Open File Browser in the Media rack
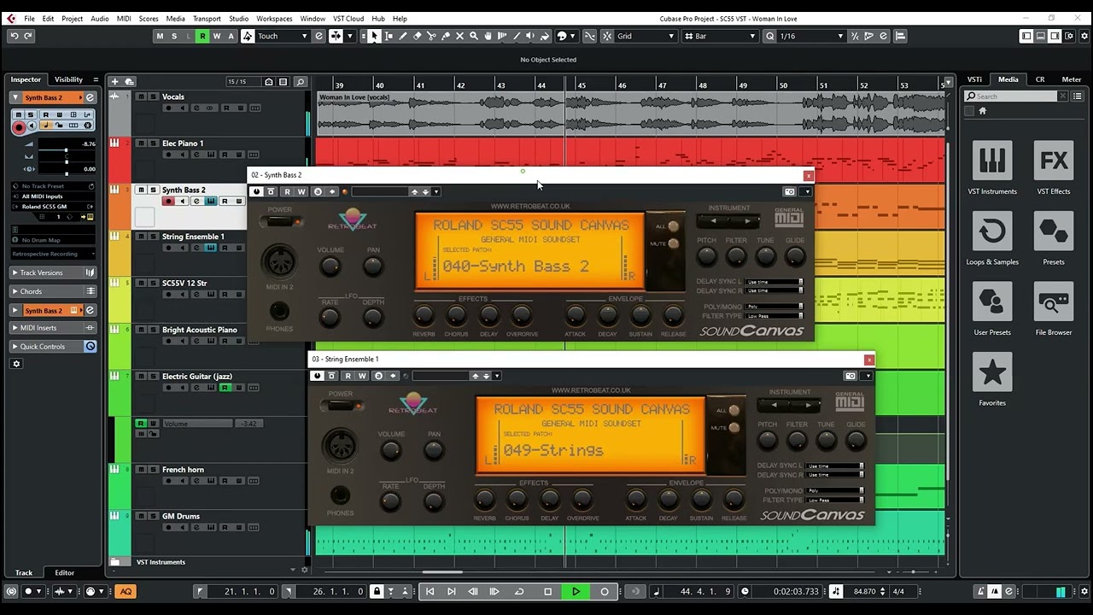This screenshot has width=1093, height=615. 1054,309
